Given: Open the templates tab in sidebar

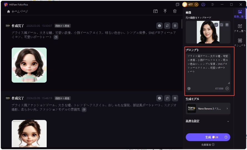Looking at the screenshot, I should (x=240, y=43).
